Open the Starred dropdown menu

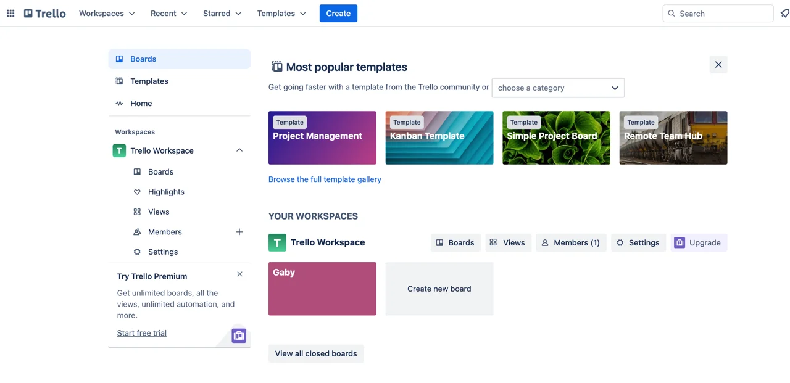tap(222, 13)
